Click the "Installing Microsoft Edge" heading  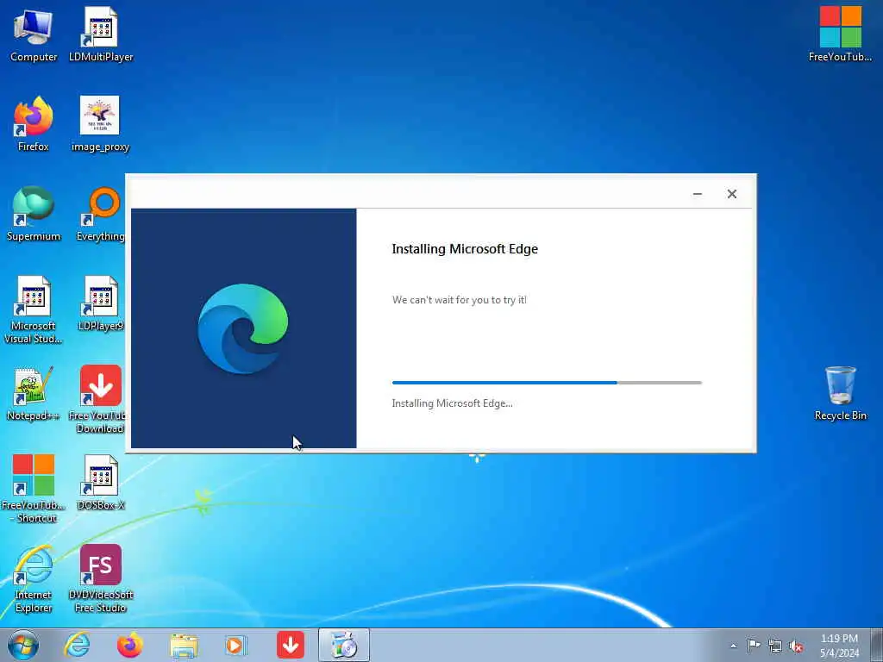coord(465,249)
